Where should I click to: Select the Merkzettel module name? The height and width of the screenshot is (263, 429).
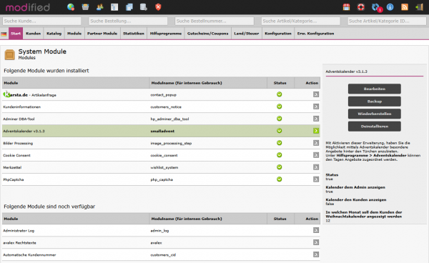pyautogui.click(x=12, y=167)
